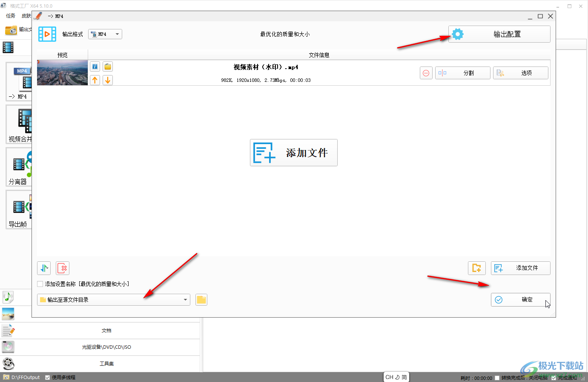Expand the 输出至源文件目录 output folder dropdown
This screenshot has height=382, width=588.
(x=114, y=300)
